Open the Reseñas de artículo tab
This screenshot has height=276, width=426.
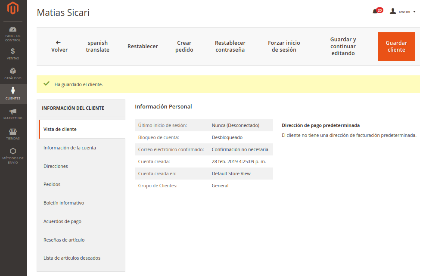pyautogui.click(x=82, y=240)
